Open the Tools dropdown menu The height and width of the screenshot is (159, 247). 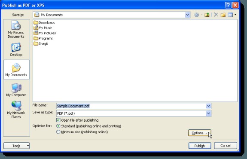[x=17, y=146]
